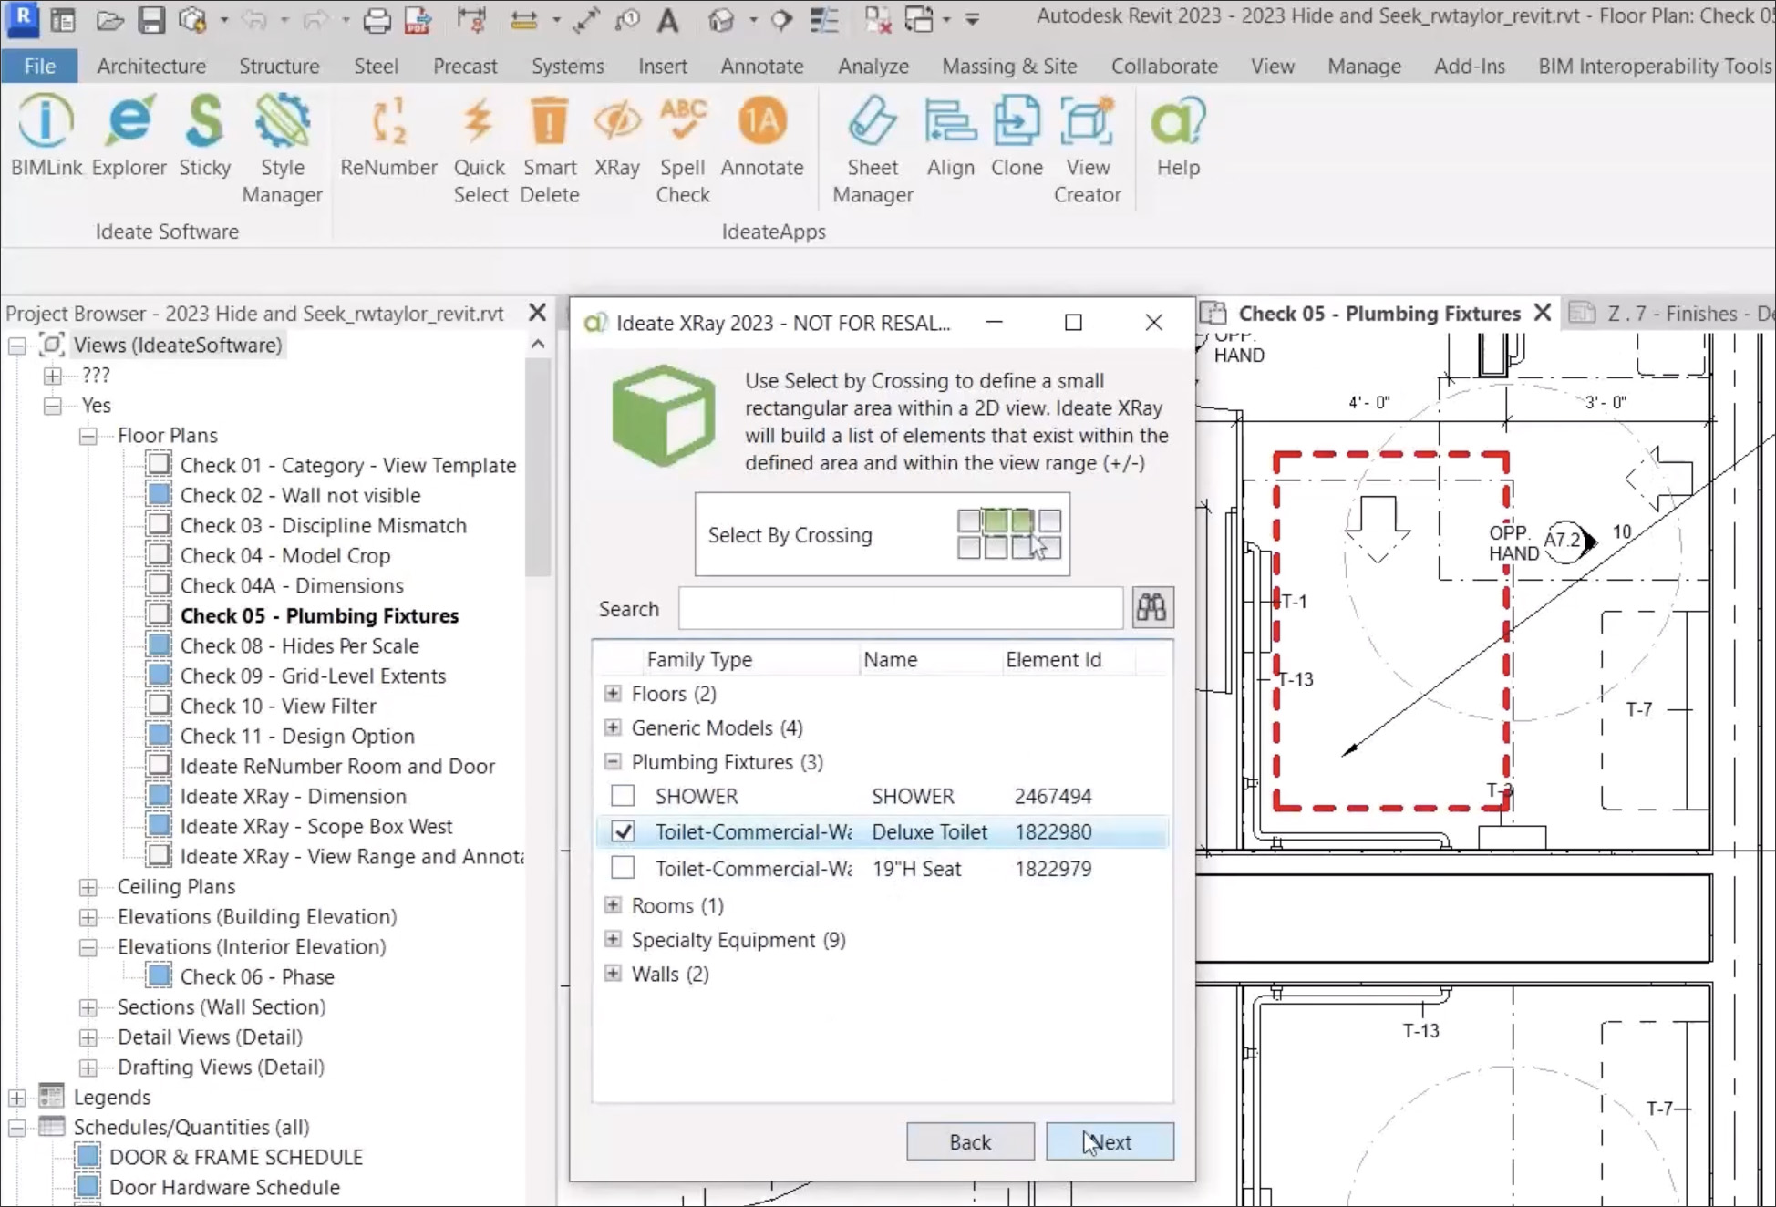Open DOOR & FRAME SCHEDULE
The height and width of the screenshot is (1207, 1776).
235,1157
